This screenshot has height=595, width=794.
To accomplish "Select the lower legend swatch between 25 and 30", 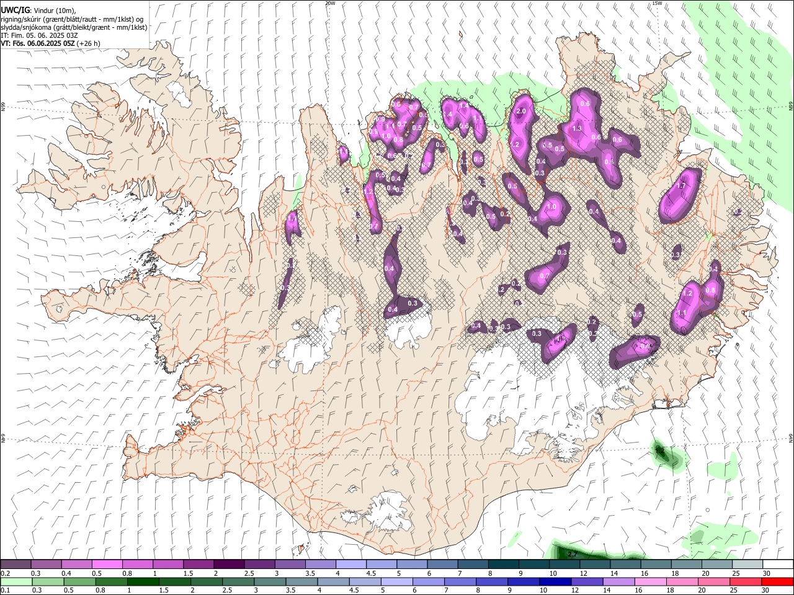I will click(746, 581).
